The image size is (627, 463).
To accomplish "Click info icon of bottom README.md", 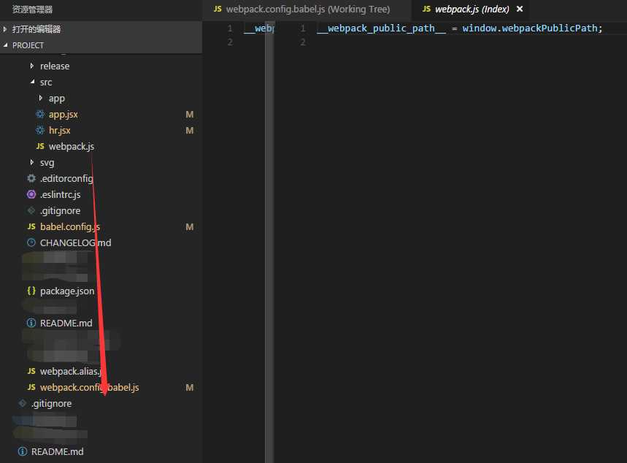I will click(23, 451).
